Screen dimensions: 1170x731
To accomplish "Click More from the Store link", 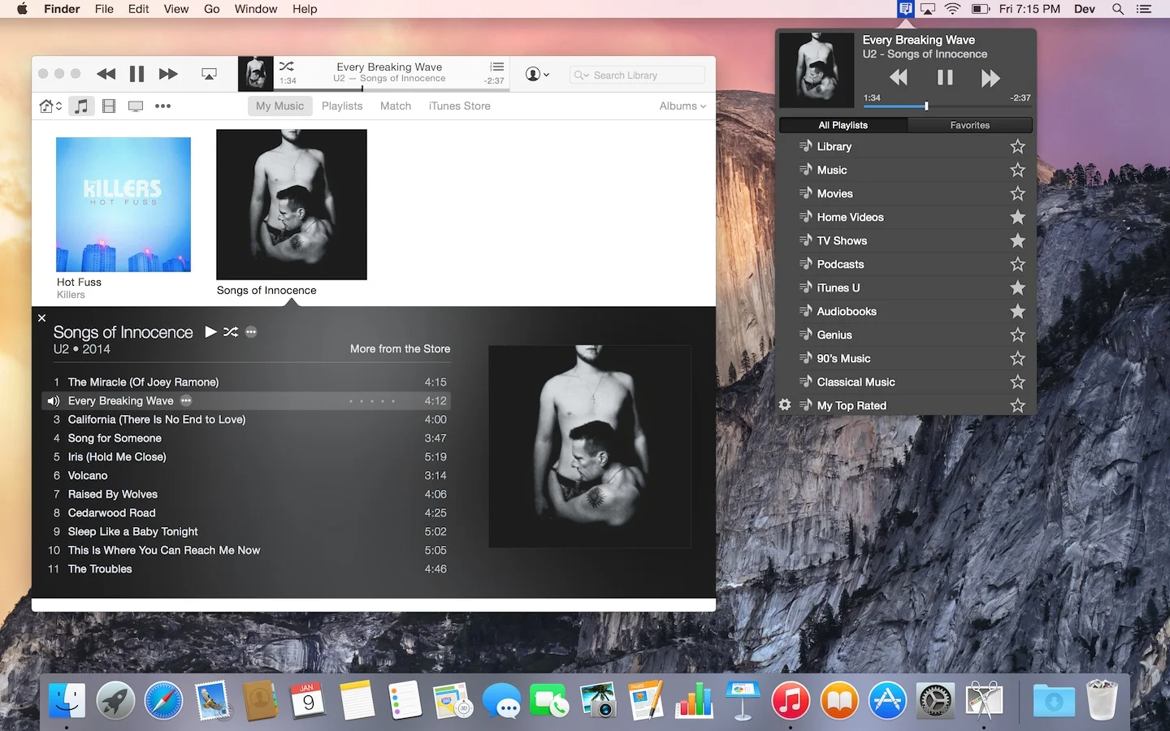I will click(x=400, y=348).
